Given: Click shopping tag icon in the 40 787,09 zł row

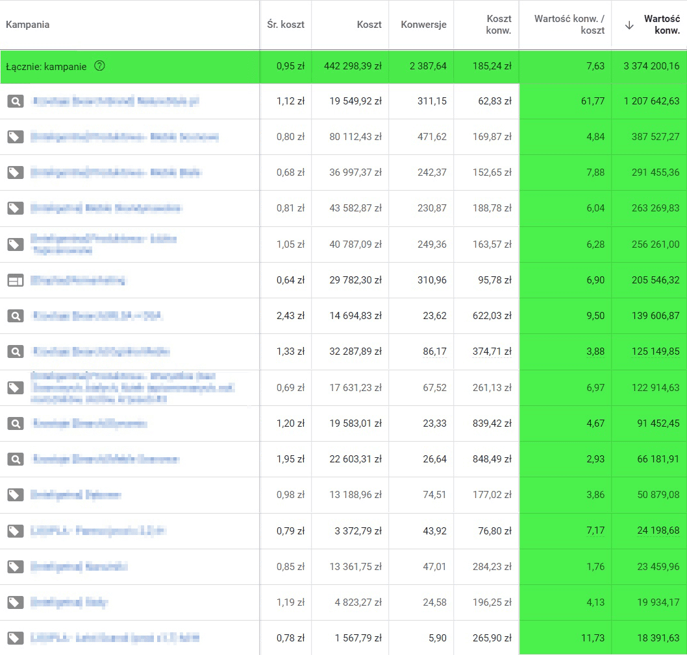Looking at the screenshot, I should tap(16, 244).
